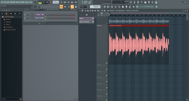Viewport: 189px width, 101px height.
Task: Open the PATTERNS menu
Action: (13, 2)
